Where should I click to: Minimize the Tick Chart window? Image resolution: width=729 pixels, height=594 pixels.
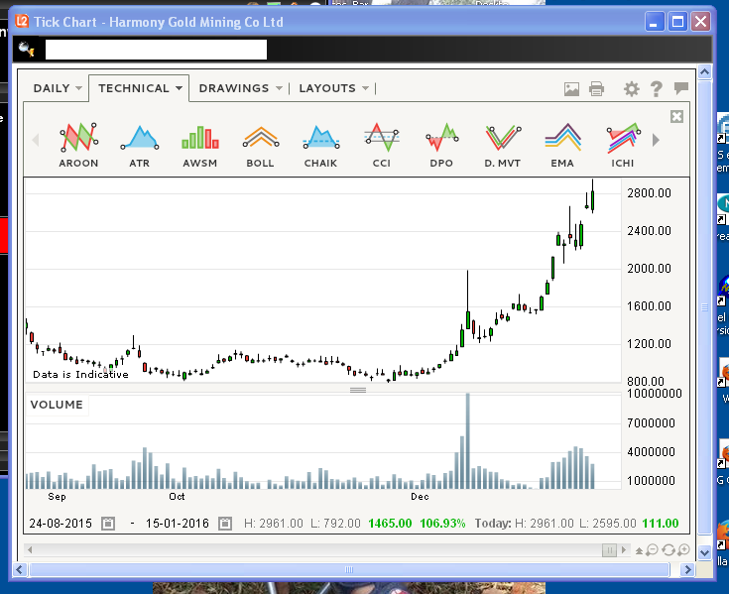coord(654,22)
